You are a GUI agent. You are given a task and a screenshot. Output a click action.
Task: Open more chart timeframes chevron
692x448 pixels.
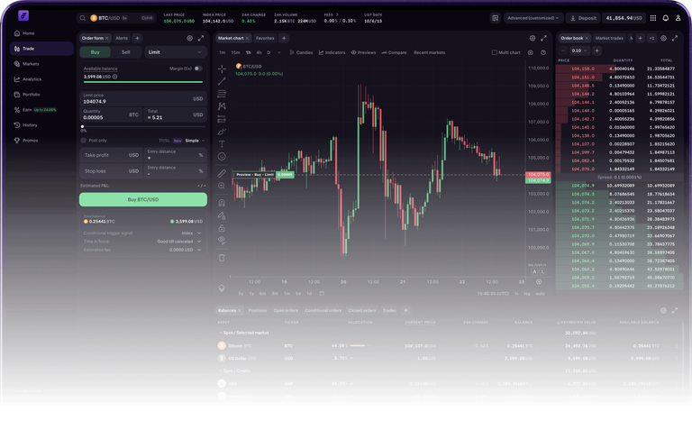click(279, 52)
